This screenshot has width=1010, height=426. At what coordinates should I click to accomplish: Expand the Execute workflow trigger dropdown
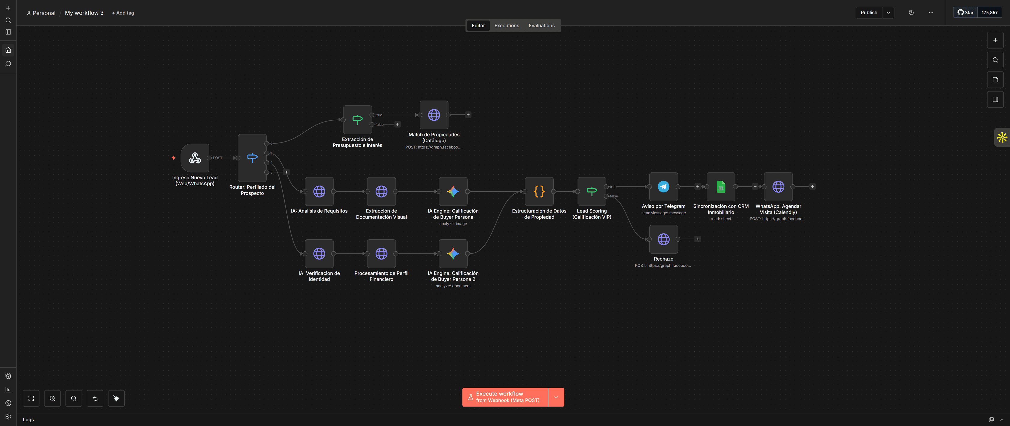point(556,397)
